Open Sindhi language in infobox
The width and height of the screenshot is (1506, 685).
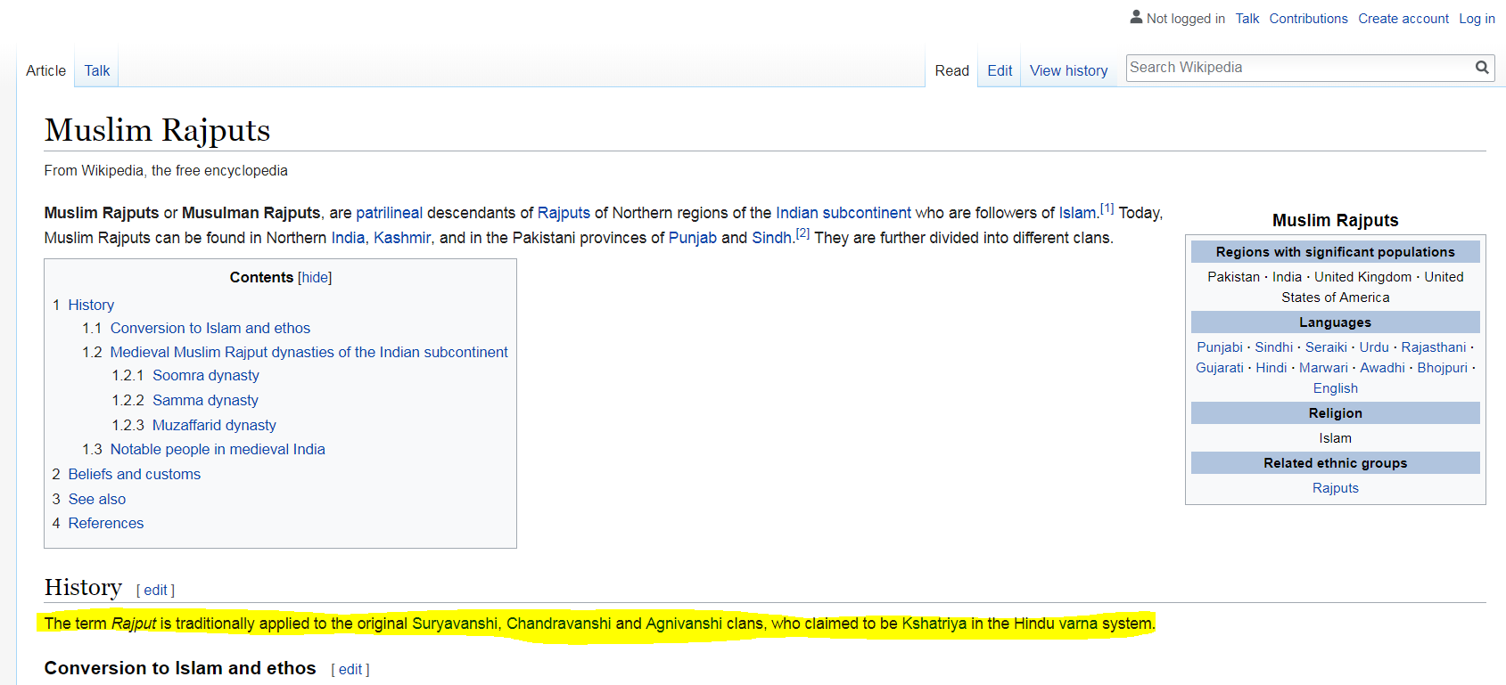pyautogui.click(x=1273, y=347)
